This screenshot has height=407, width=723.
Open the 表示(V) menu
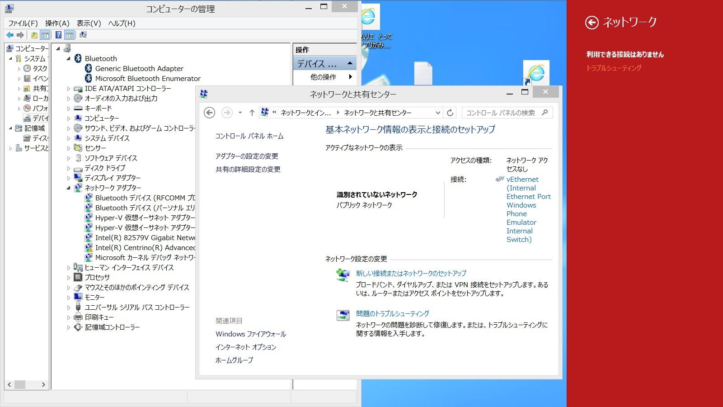pos(89,23)
